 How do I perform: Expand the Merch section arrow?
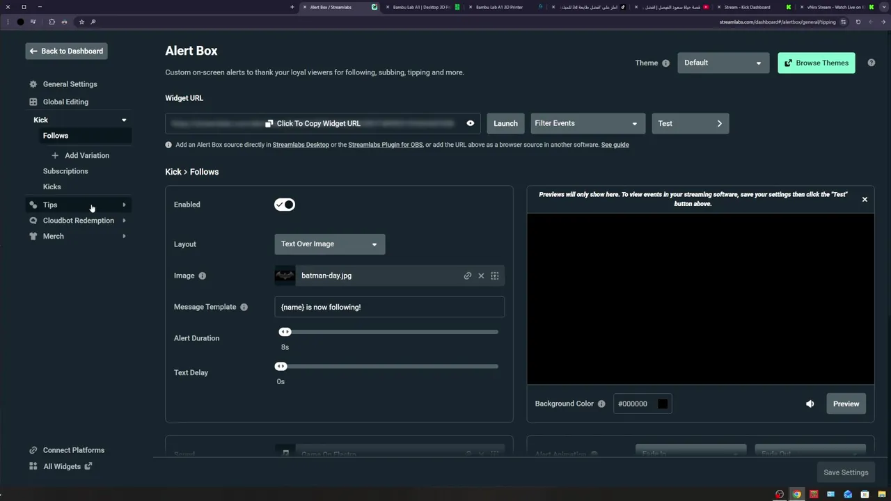point(124,236)
